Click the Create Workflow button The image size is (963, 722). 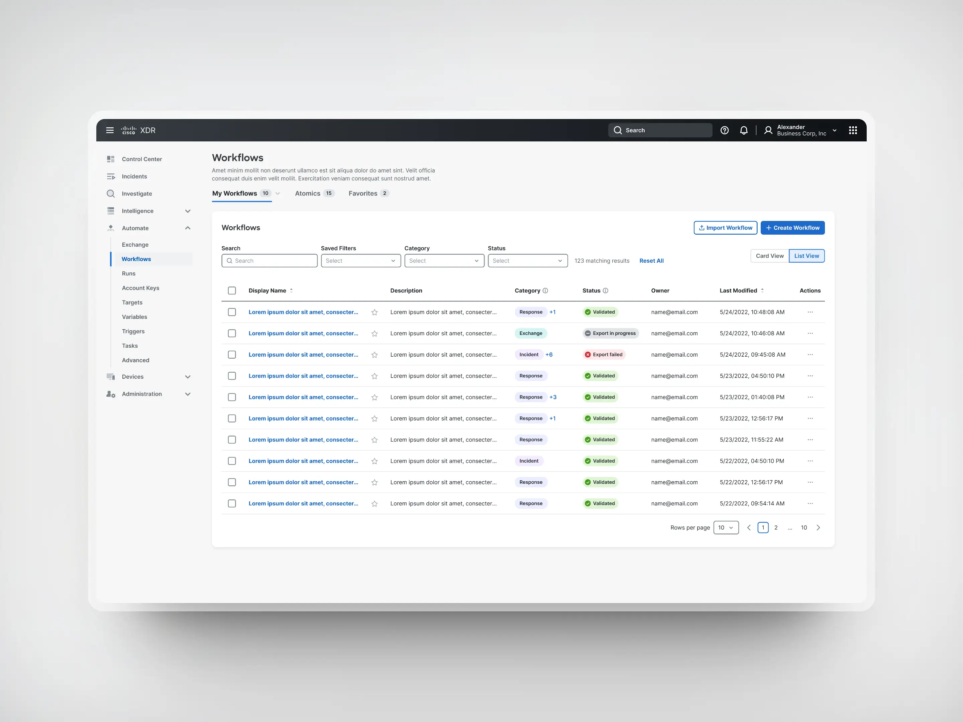click(x=792, y=228)
